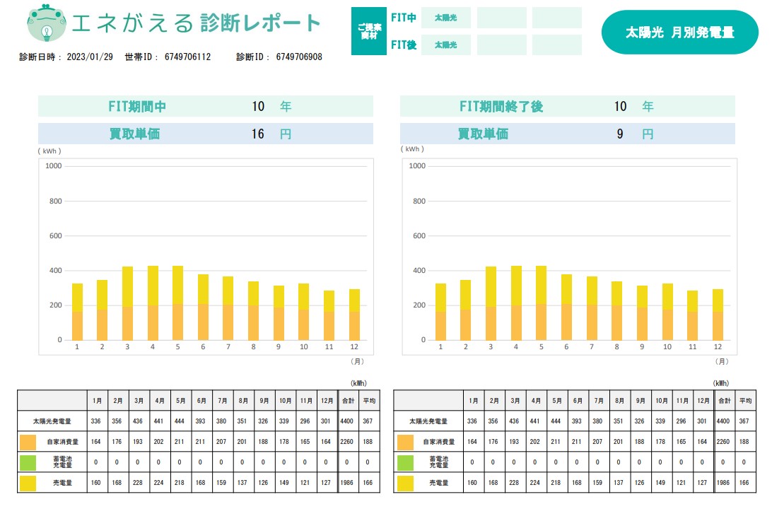Click the 5月 column header in left table
Viewport: 772px width, 509px height.
click(181, 401)
